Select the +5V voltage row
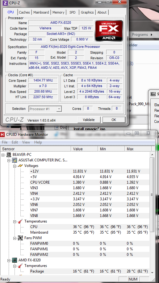The height and width of the screenshot is (283, 159). 89,177
